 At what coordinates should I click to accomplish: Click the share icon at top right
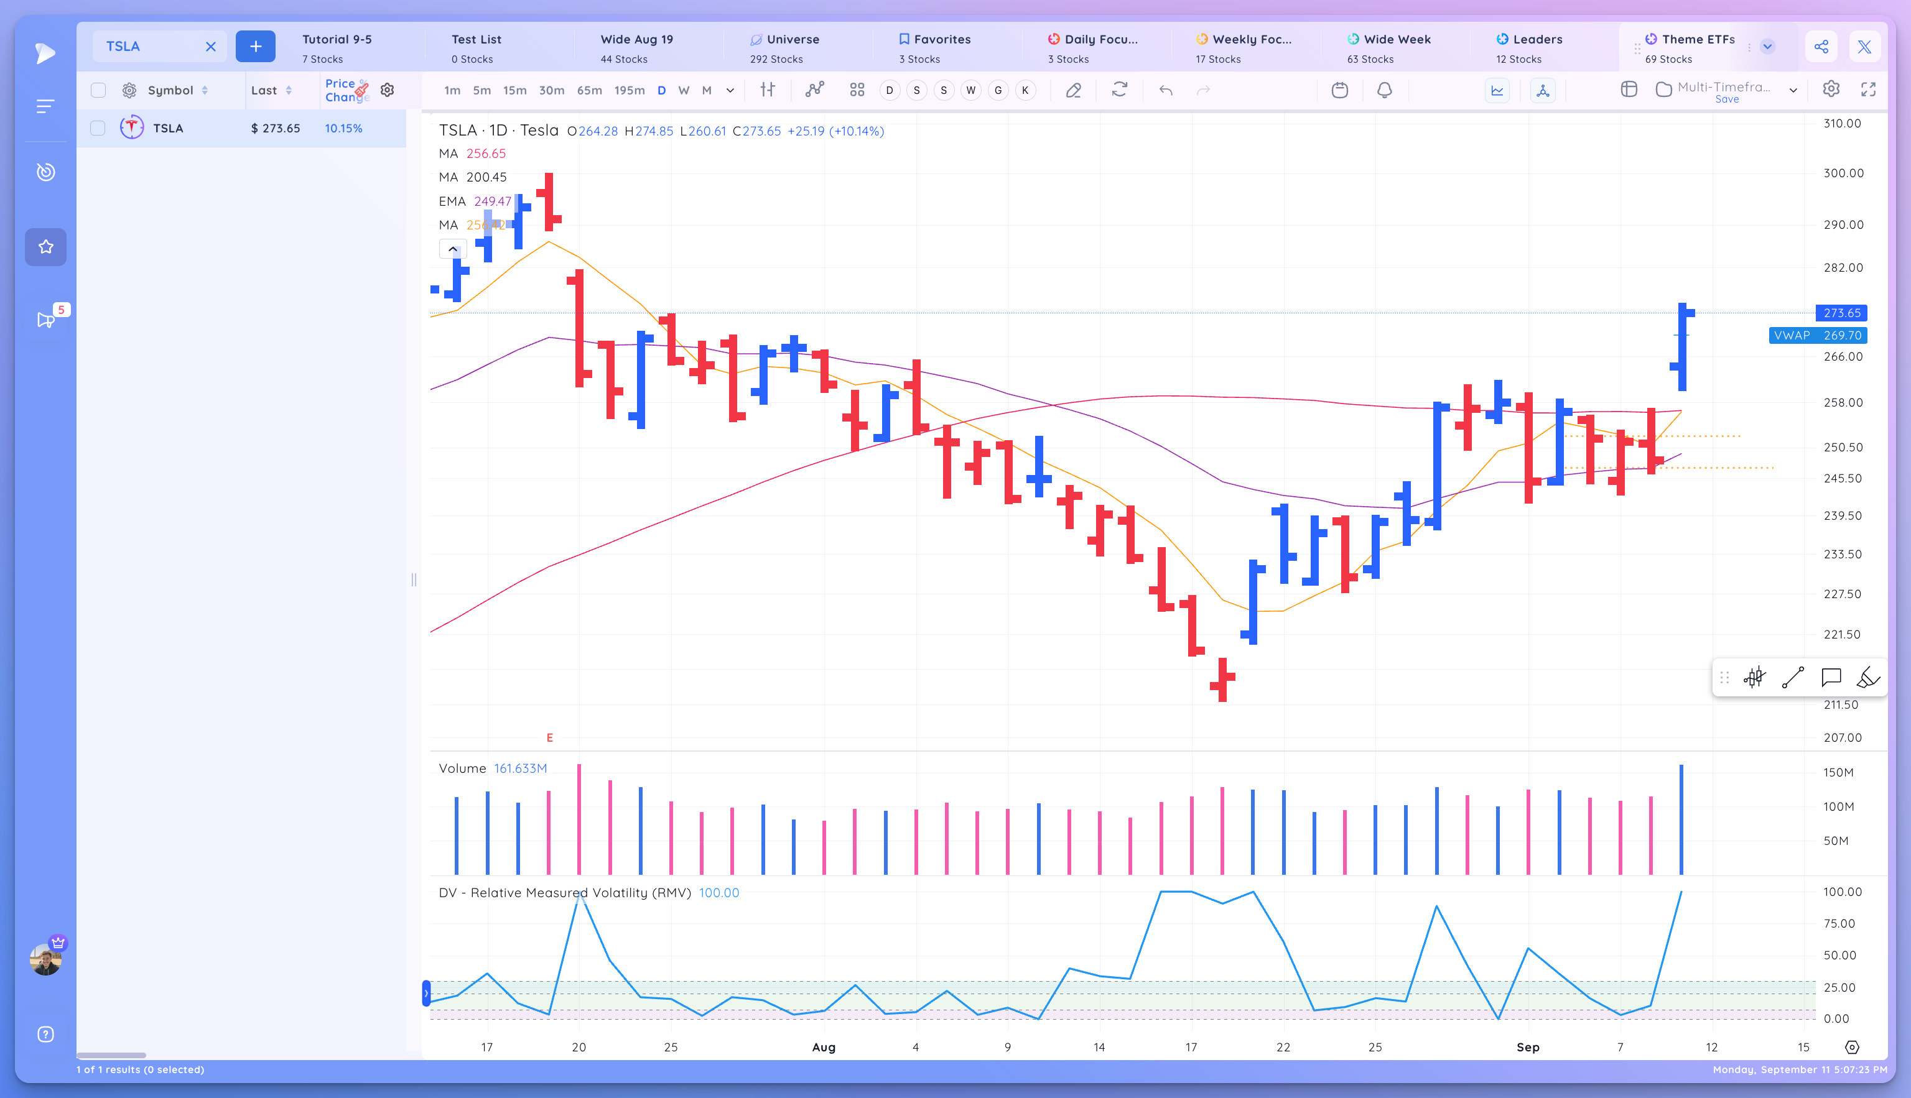1820,47
